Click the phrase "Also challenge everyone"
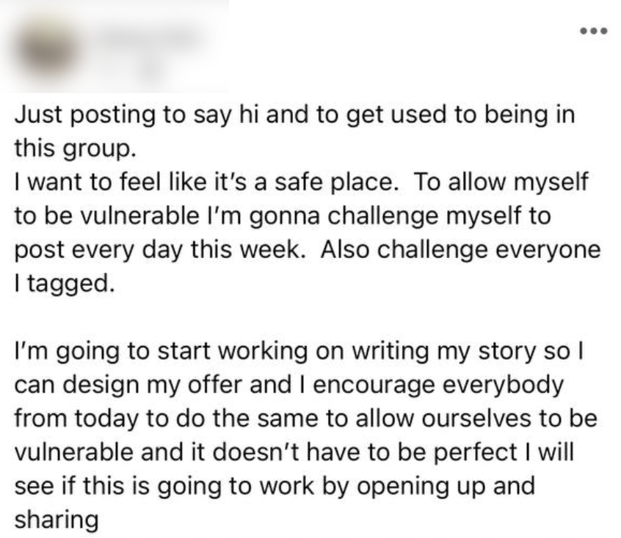The height and width of the screenshot is (538, 621). [x=460, y=251]
